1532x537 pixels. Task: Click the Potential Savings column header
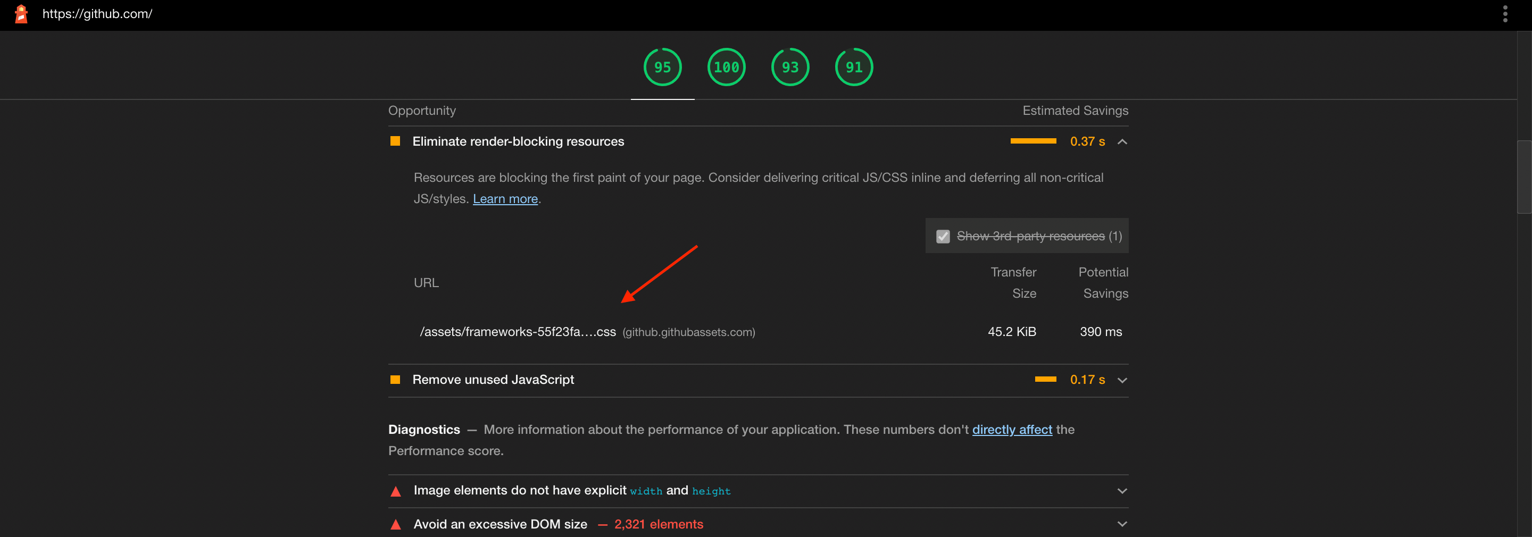pos(1103,282)
